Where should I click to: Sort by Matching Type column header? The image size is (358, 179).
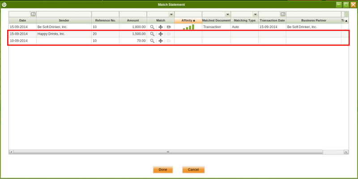(x=245, y=20)
